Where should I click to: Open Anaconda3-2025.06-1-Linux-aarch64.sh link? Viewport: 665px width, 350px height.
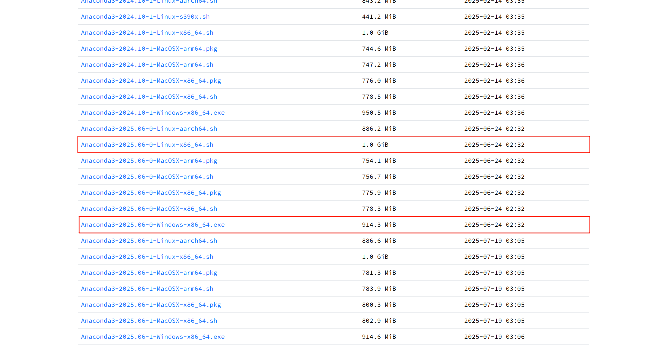(x=149, y=241)
